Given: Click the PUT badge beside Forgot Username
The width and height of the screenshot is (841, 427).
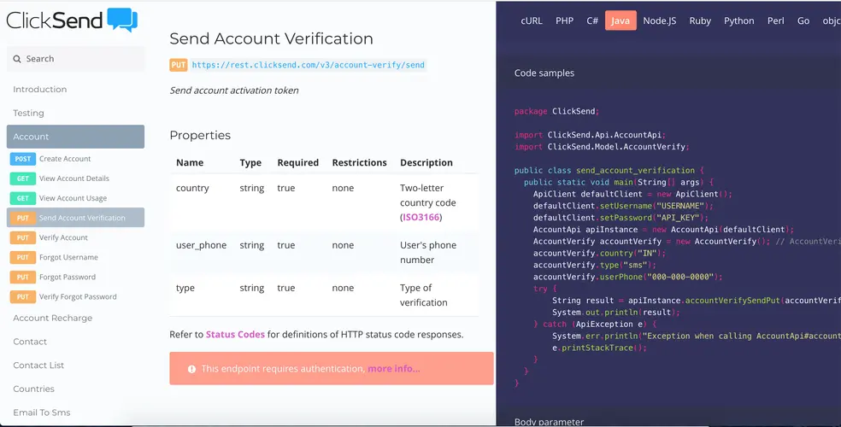Looking at the screenshot, I should point(22,257).
